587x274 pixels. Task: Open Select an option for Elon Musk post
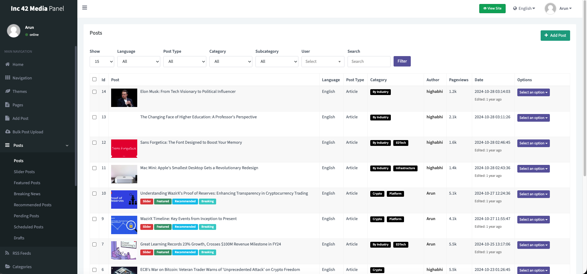pyautogui.click(x=533, y=93)
